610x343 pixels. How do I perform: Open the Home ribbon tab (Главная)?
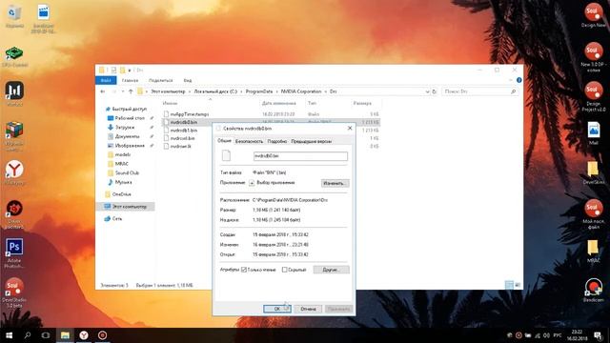[130, 80]
